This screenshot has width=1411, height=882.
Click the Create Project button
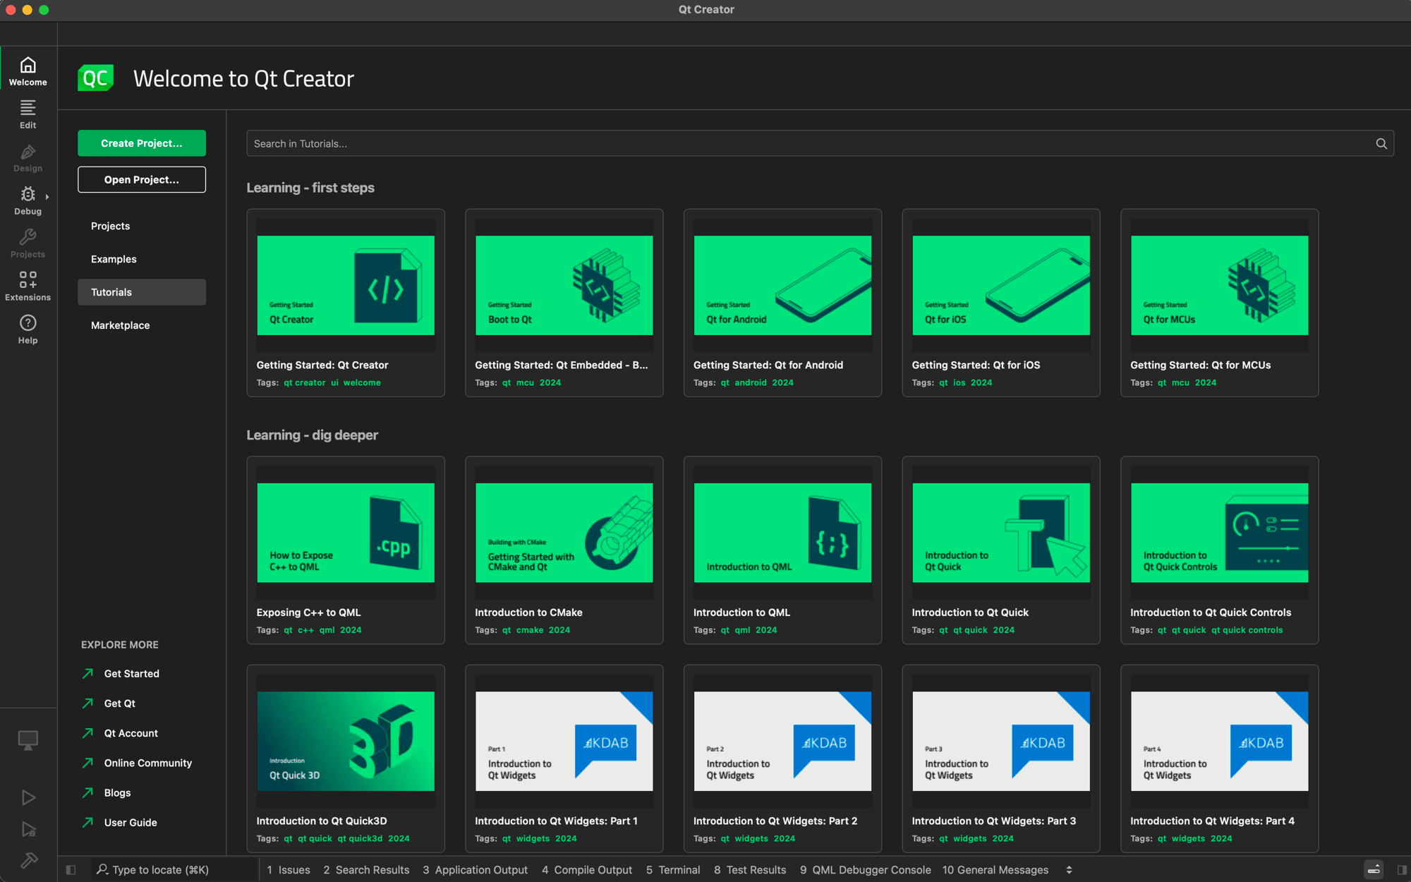click(141, 143)
